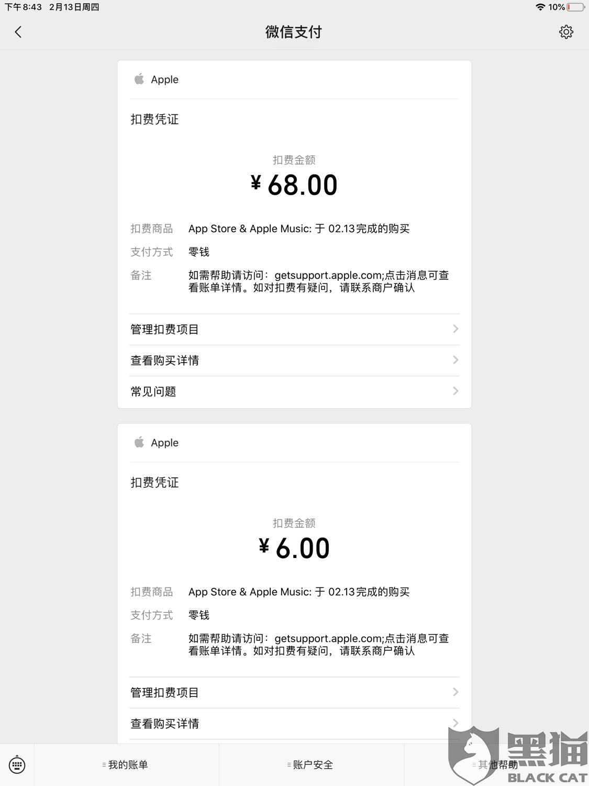Tap the Wi-Fi status icon
Screen dimensions: 589x786
(x=540, y=7)
